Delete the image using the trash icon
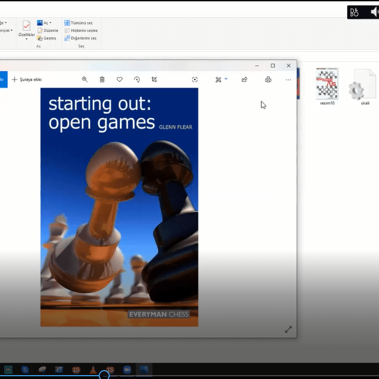The height and width of the screenshot is (379, 379). pos(102,80)
